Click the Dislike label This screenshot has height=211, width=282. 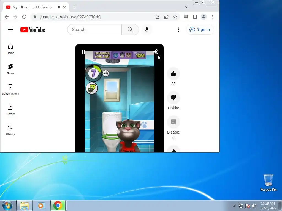pyautogui.click(x=173, y=108)
